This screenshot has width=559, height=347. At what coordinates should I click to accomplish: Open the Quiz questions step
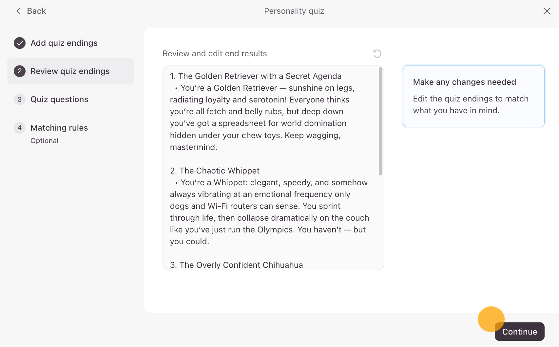59,99
